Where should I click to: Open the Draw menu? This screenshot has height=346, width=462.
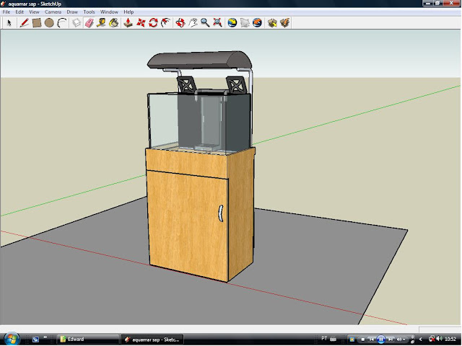click(72, 12)
